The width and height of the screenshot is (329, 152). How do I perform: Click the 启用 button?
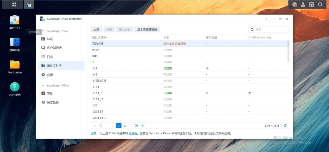pyautogui.click(x=96, y=30)
